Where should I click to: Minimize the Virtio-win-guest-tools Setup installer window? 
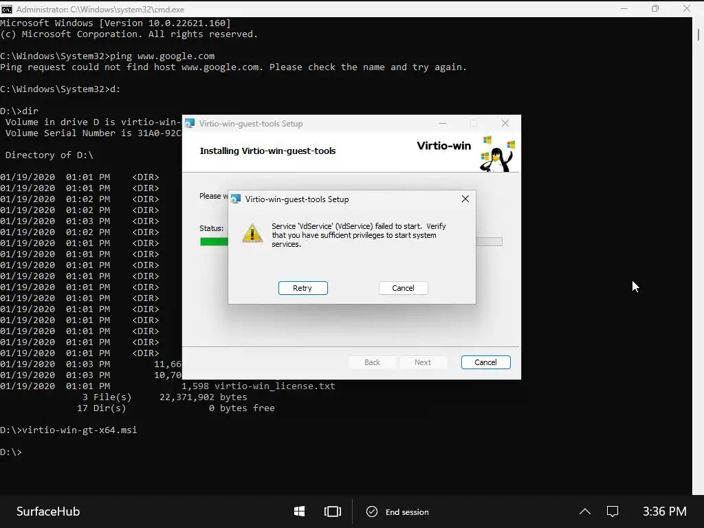click(443, 124)
